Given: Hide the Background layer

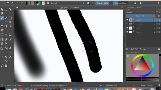Looking at the screenshot, I should pyautogui.click(x=127, y=32).
